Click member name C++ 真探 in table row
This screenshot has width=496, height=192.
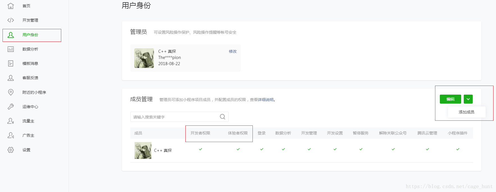[x=163, y=150]
